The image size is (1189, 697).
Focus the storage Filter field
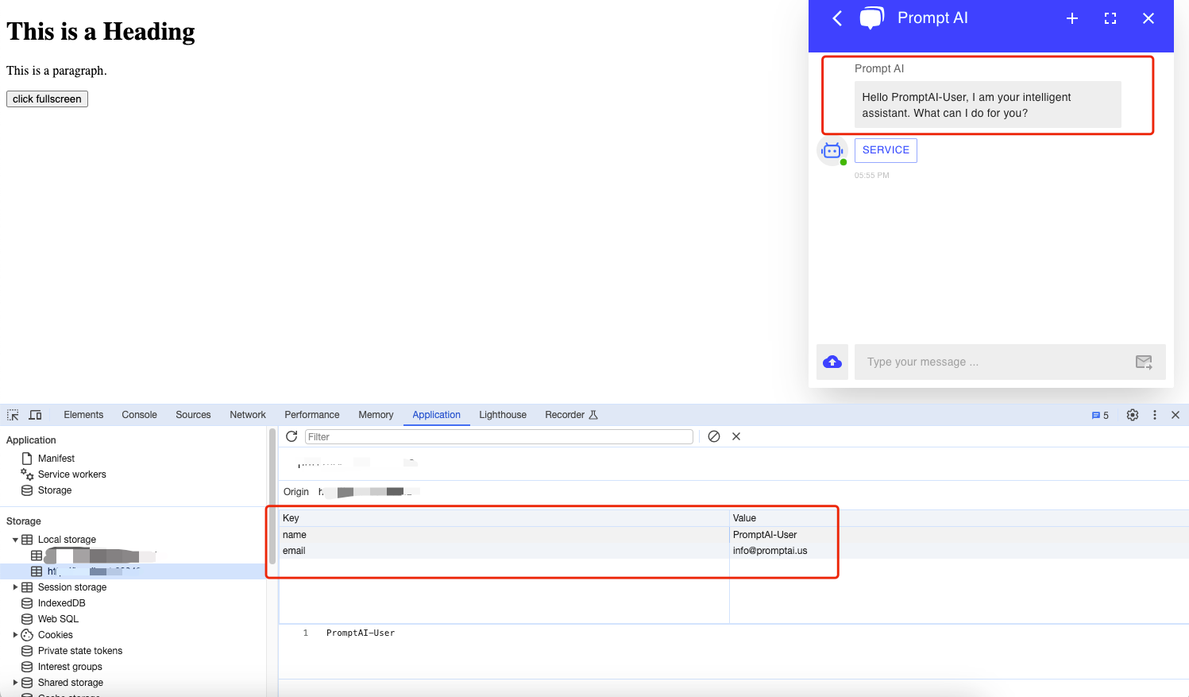click(x=499, y=436)
